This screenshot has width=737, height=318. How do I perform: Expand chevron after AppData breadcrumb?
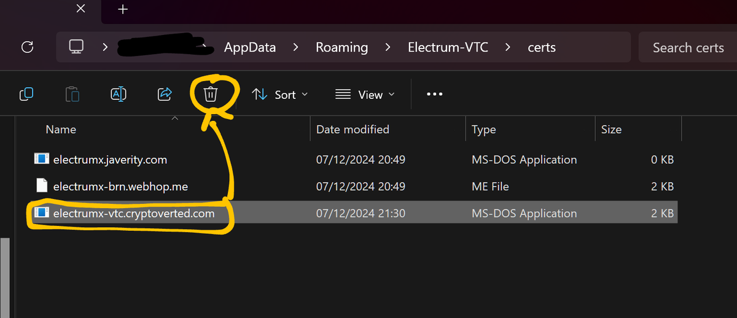295,47
